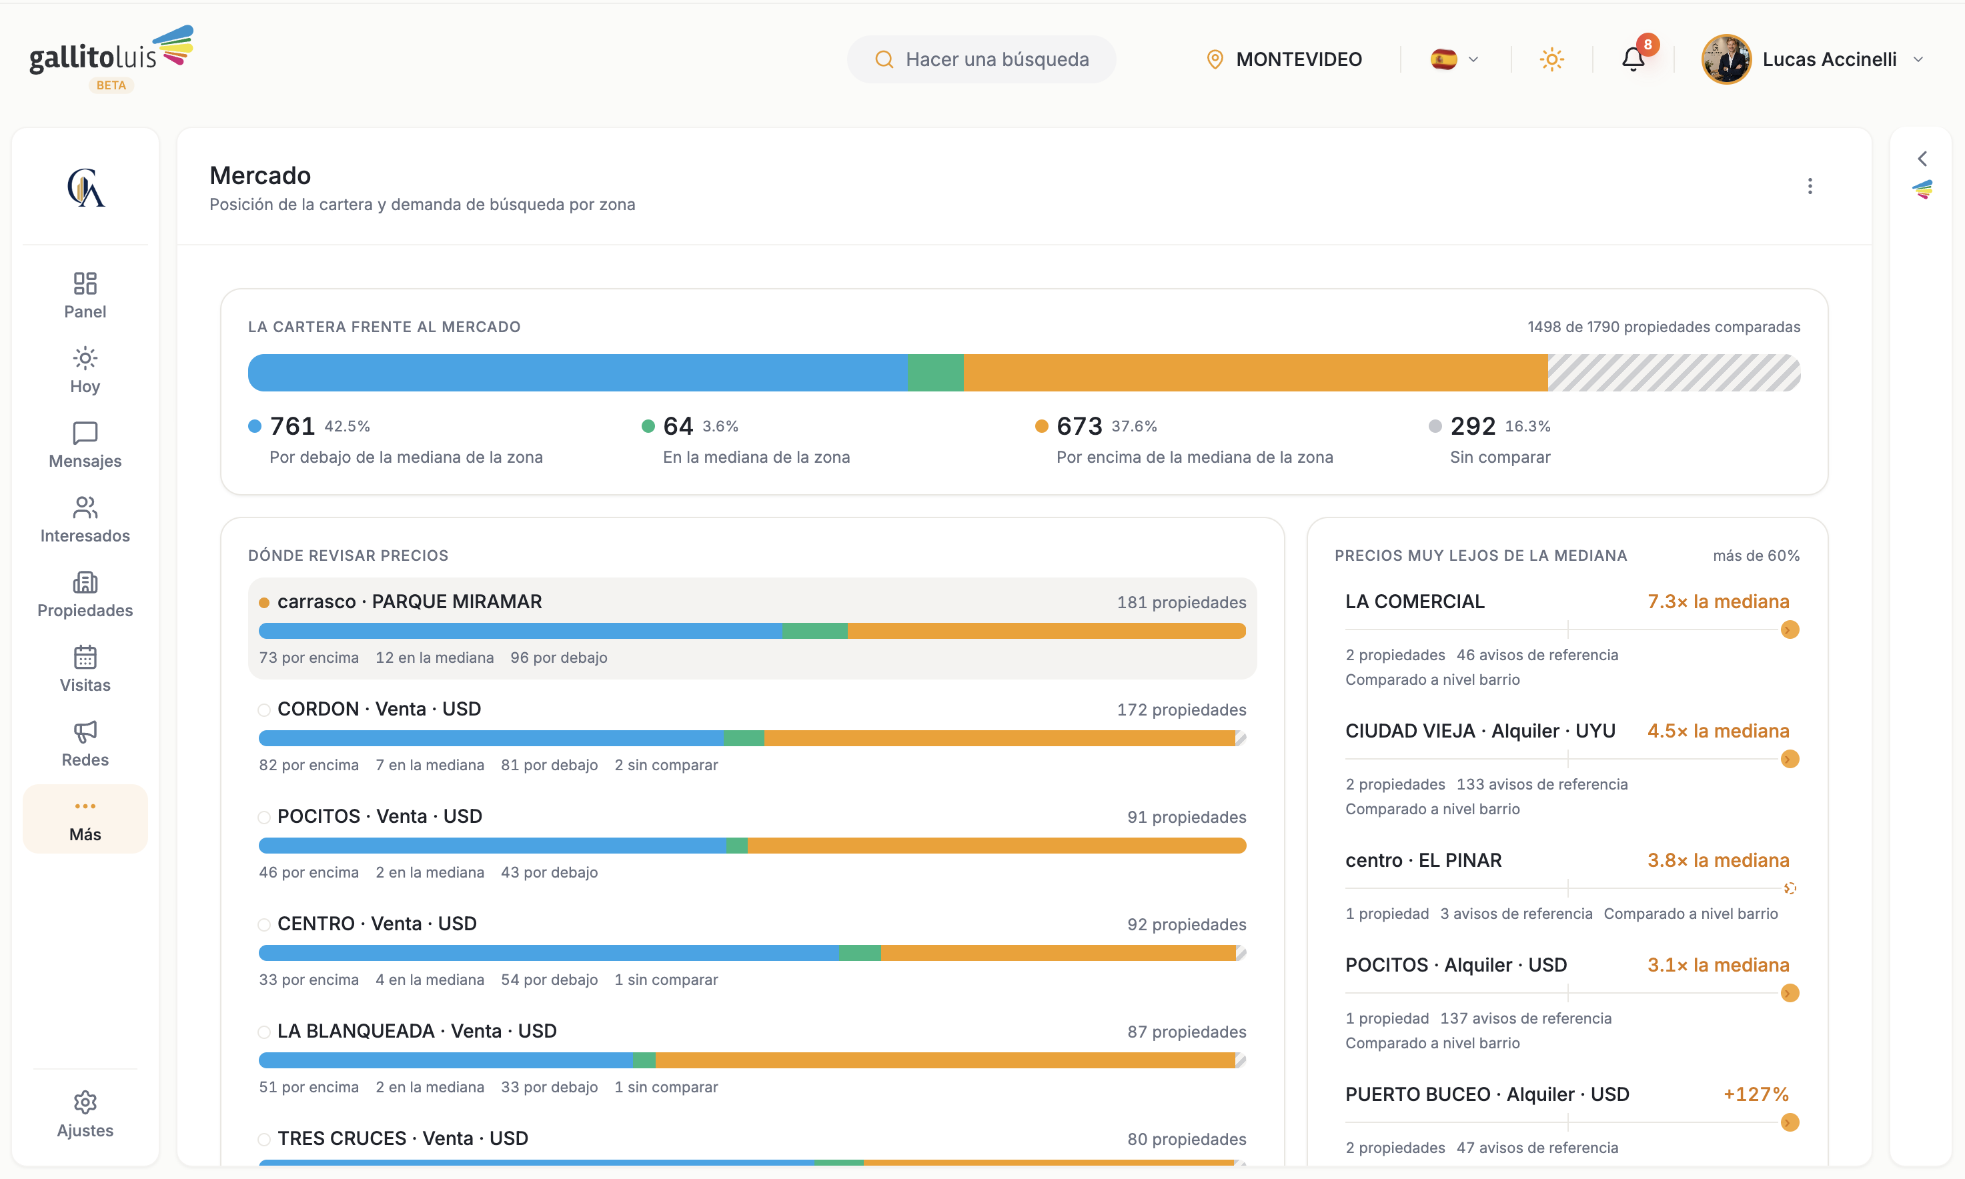Select the carrasco · PARQUE MIRAMAR radio
Viewport: 1965px width, 1179px height.
pos(264,602)
